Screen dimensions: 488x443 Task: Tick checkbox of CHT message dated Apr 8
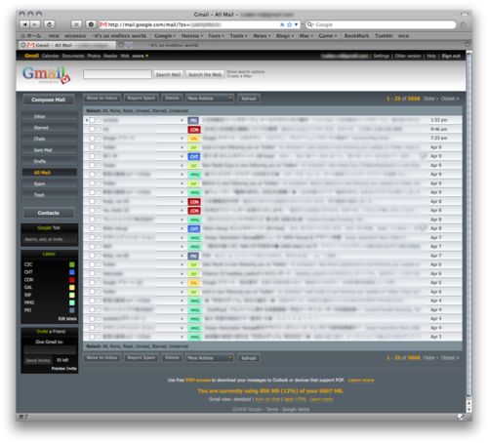tap(92, 228)
